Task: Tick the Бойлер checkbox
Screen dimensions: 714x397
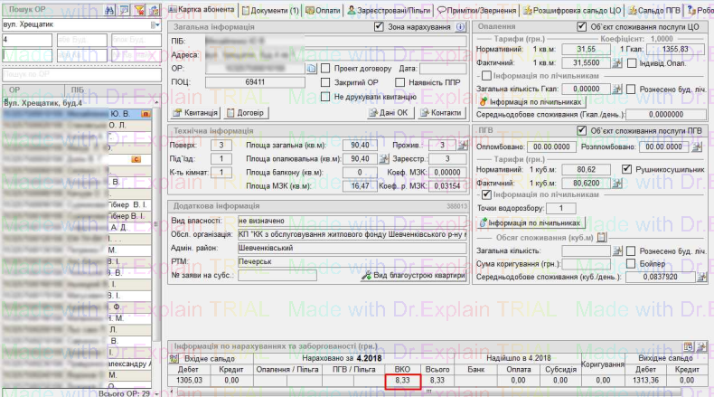Action: pos(629,263)
